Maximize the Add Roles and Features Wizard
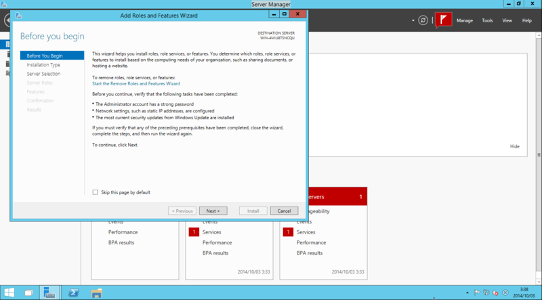Screen dimensions: 542x300 coord(285,14)
